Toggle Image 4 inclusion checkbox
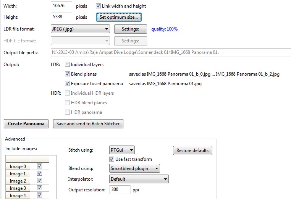The image size is (291, 199). pos(39,196)
